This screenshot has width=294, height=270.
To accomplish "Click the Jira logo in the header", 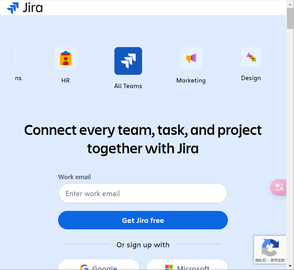I will click(25, 8).
